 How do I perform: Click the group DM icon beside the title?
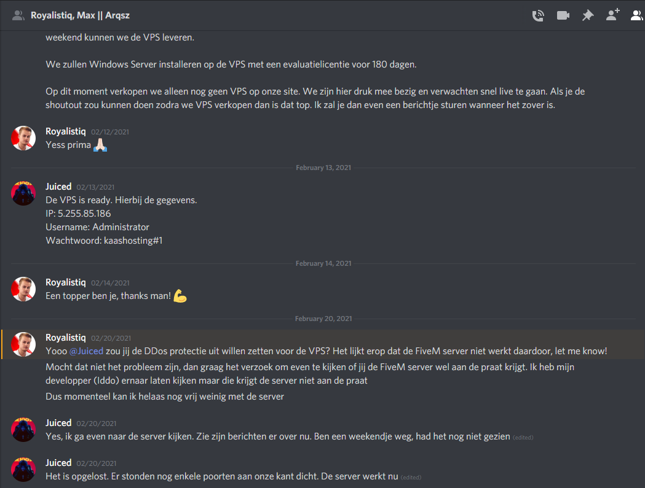click(18, 15)
